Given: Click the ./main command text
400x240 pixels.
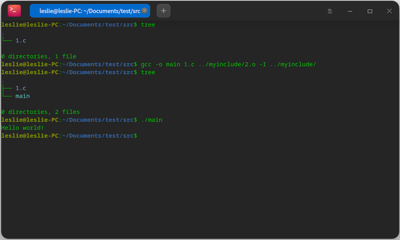Looking at the screenshot, I should [152, 120].
